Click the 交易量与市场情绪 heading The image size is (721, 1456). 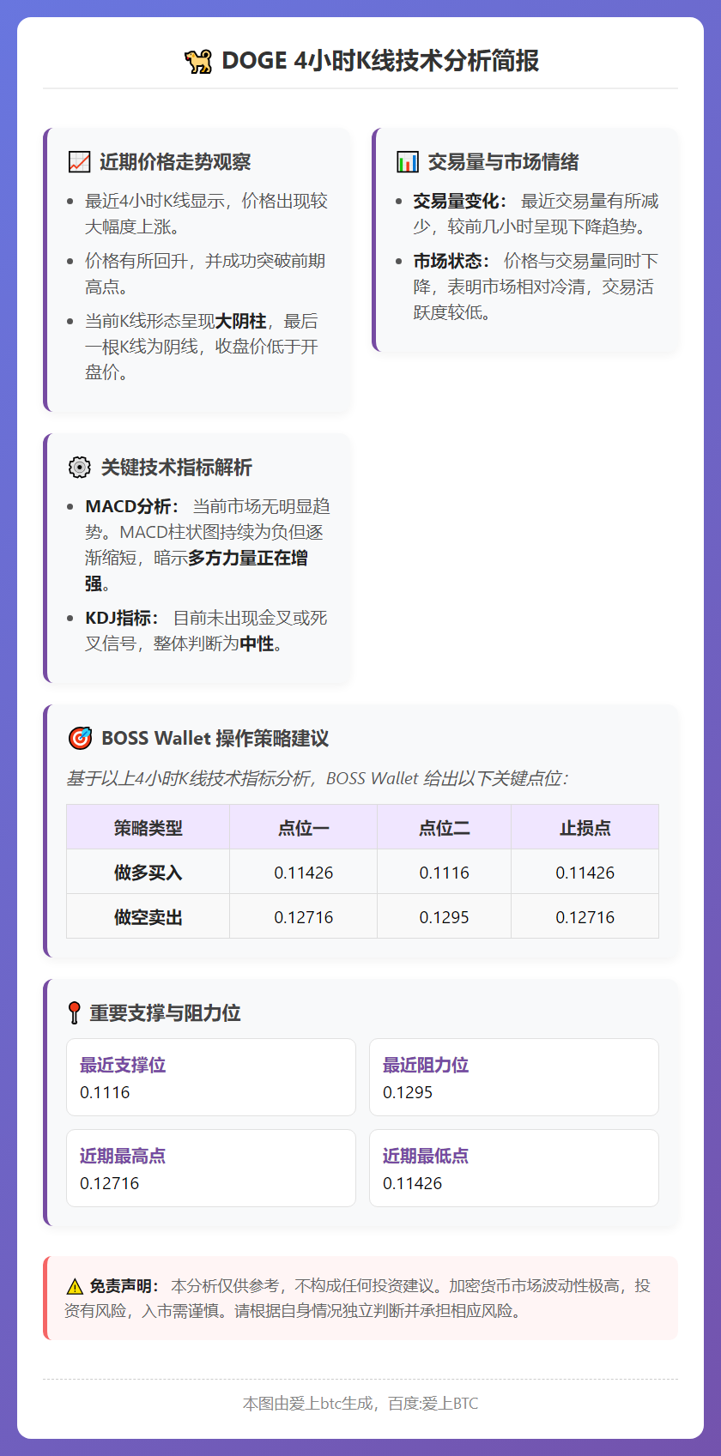tap(503, 161)
